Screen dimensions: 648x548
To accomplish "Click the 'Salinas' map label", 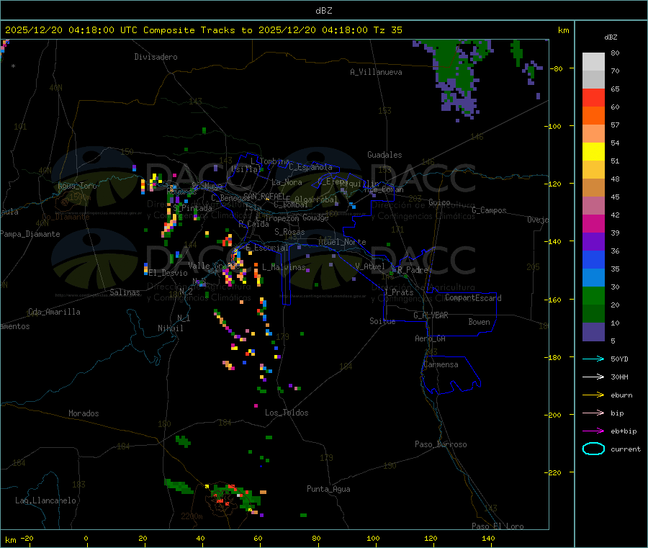I will tap(125, 292).
